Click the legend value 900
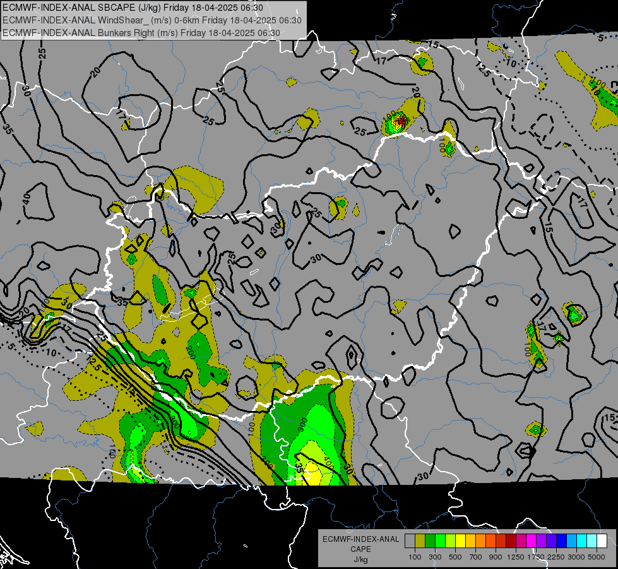The image size is (618, 569). (x=496, y=557)
